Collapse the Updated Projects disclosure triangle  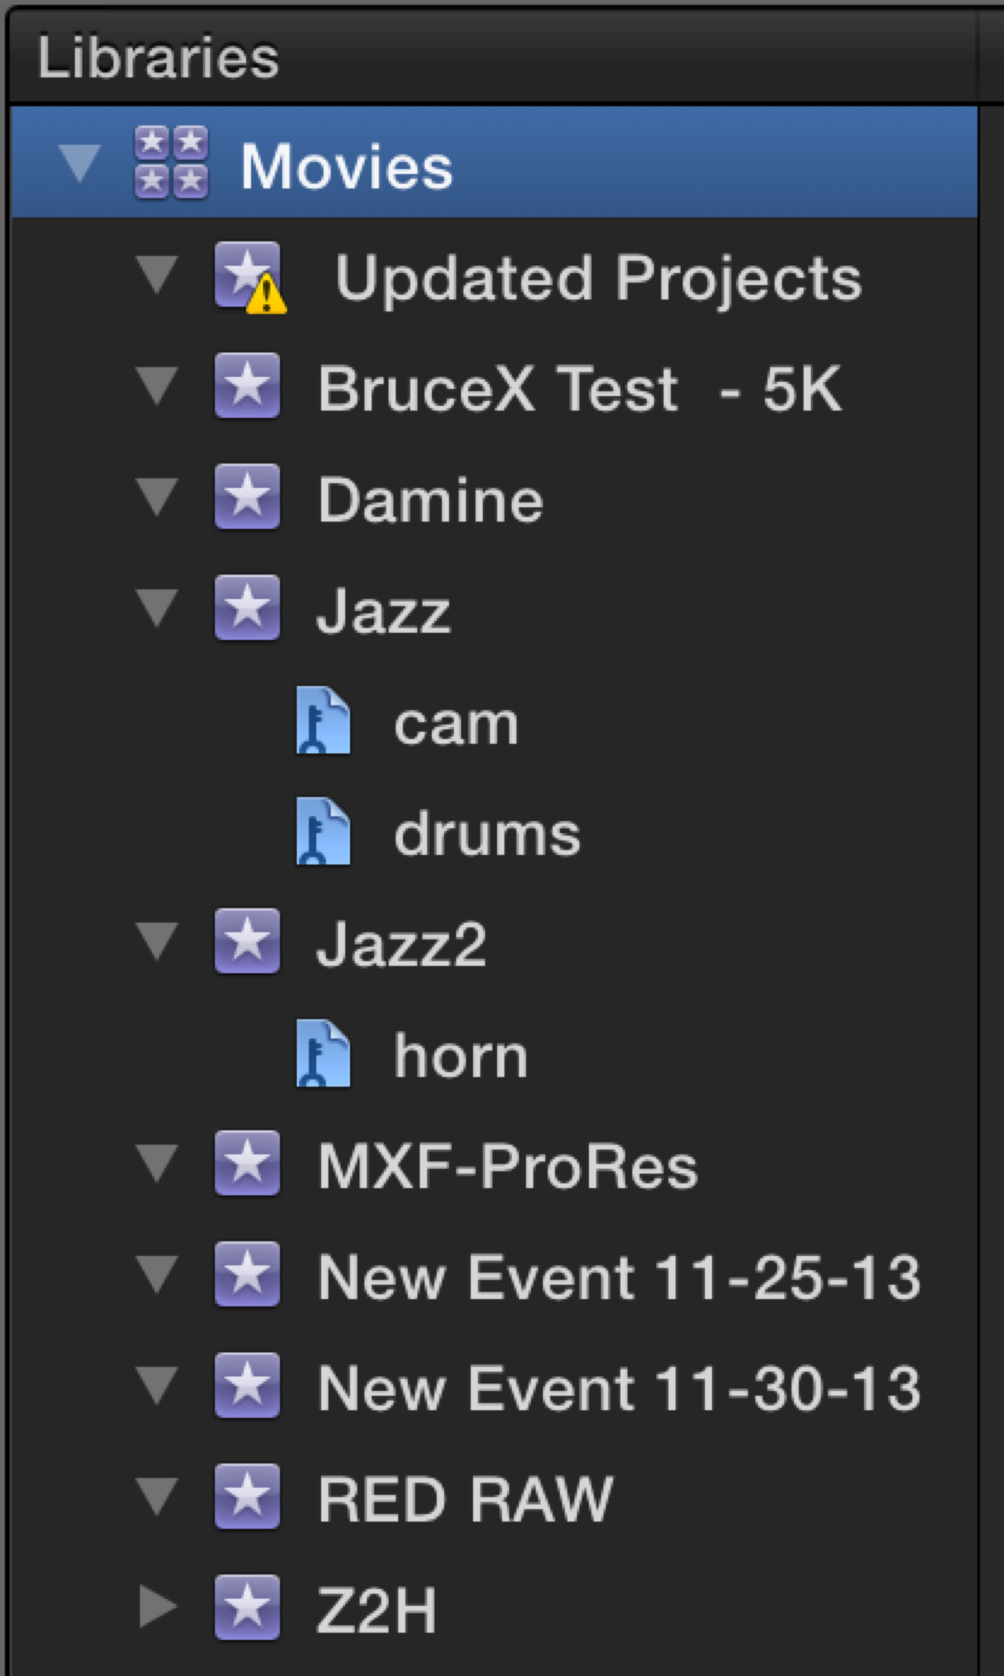157,275
